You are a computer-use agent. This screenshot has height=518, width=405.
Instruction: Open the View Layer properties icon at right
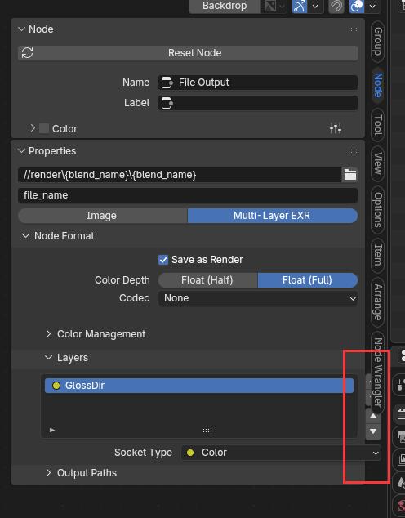(400, 459)
